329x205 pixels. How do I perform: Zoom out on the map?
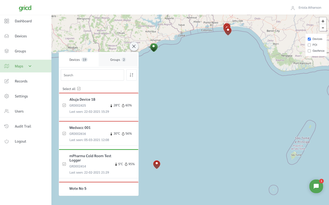(x=323, y=28)
